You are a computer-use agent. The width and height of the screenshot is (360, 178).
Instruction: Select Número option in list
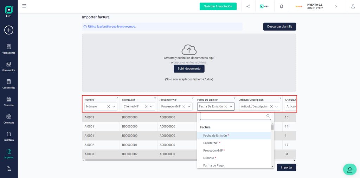234,158
